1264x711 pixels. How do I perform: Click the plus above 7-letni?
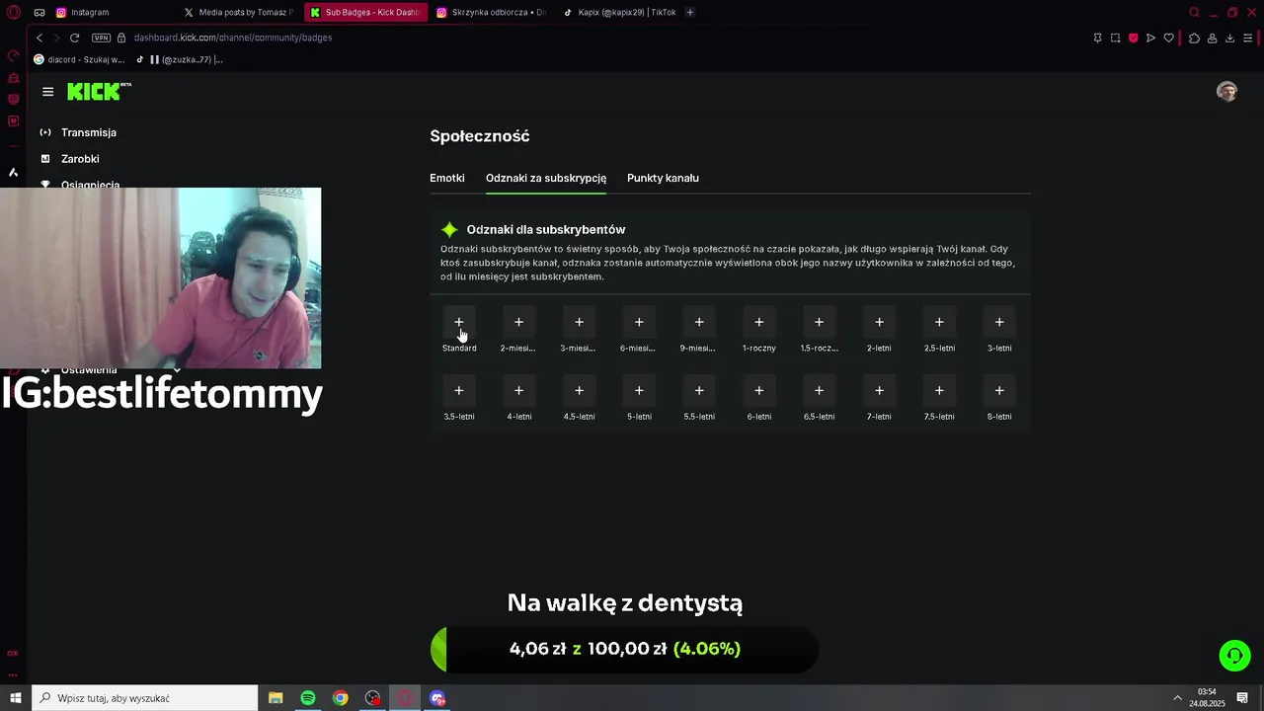(879, 390)
